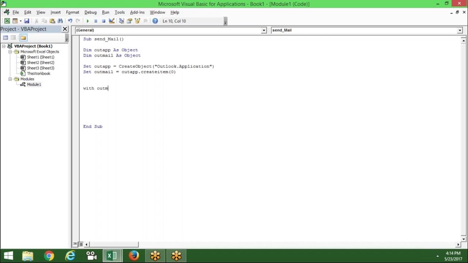
Task: Click the Redo arrow icon
Action: point(78,21)
